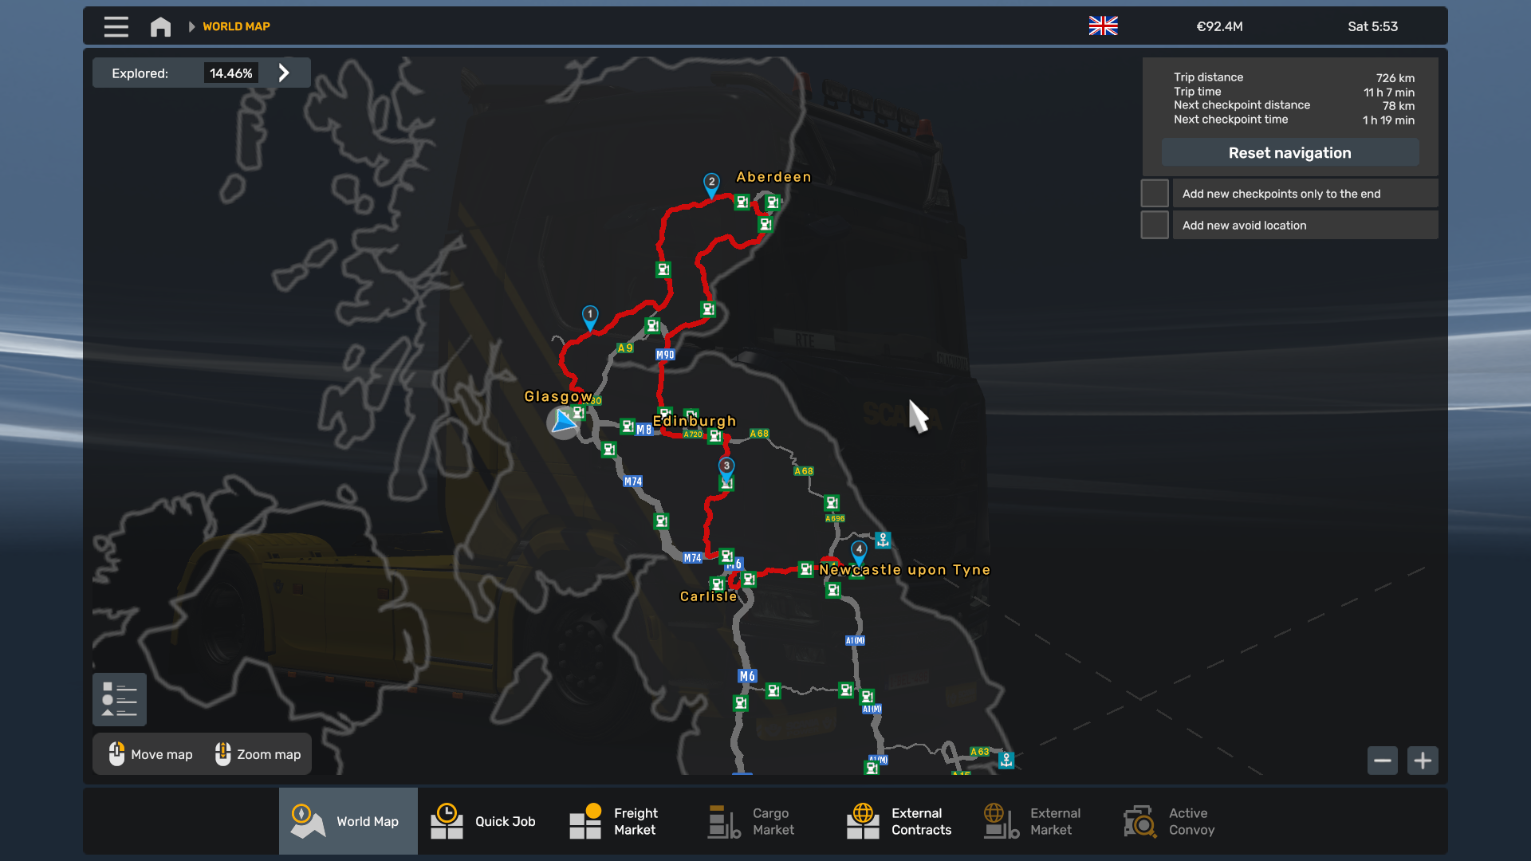Expand the Explored percentage panel arrow
1531x861 pixels.
point(284,73)
